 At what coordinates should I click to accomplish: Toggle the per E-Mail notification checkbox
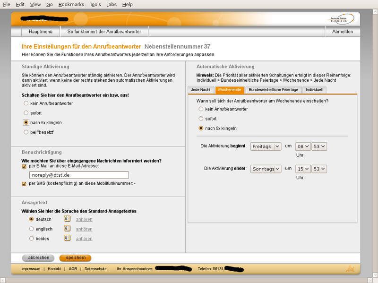click(x=24, y=166)
